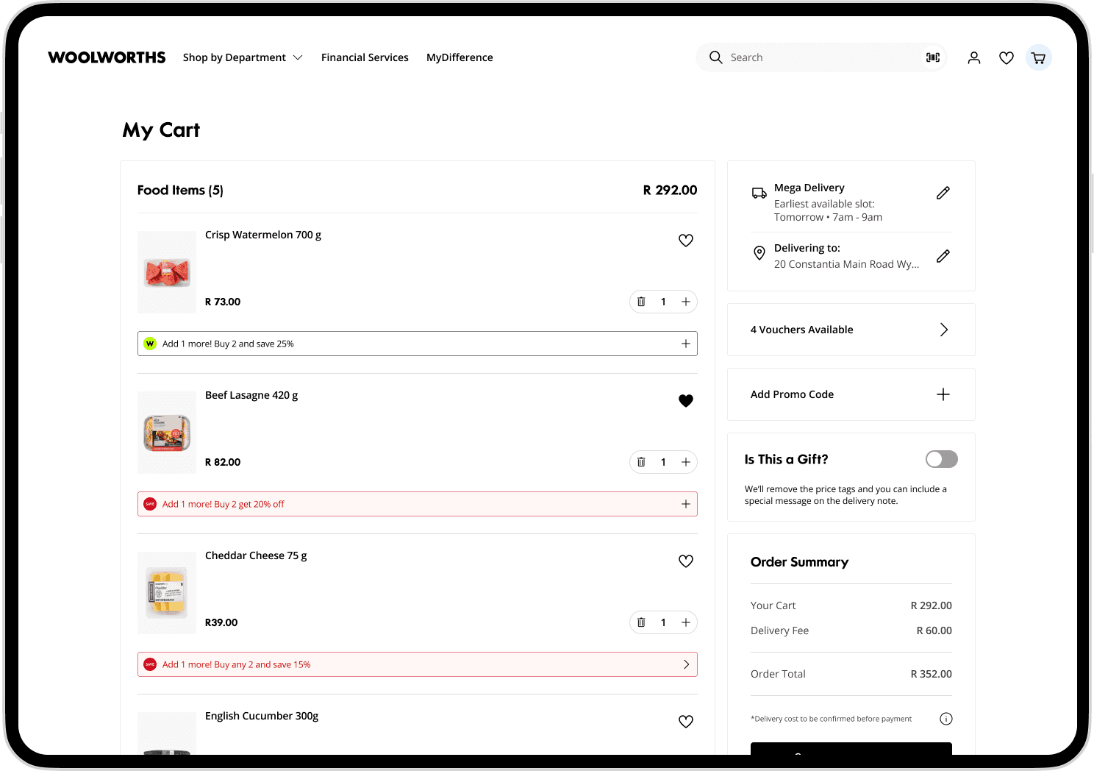The width and height of the screenshot is (1094, 771).
Task: Click 'Add 1 more! Buy any 2 and save 15%'
Action: [418, 664]
